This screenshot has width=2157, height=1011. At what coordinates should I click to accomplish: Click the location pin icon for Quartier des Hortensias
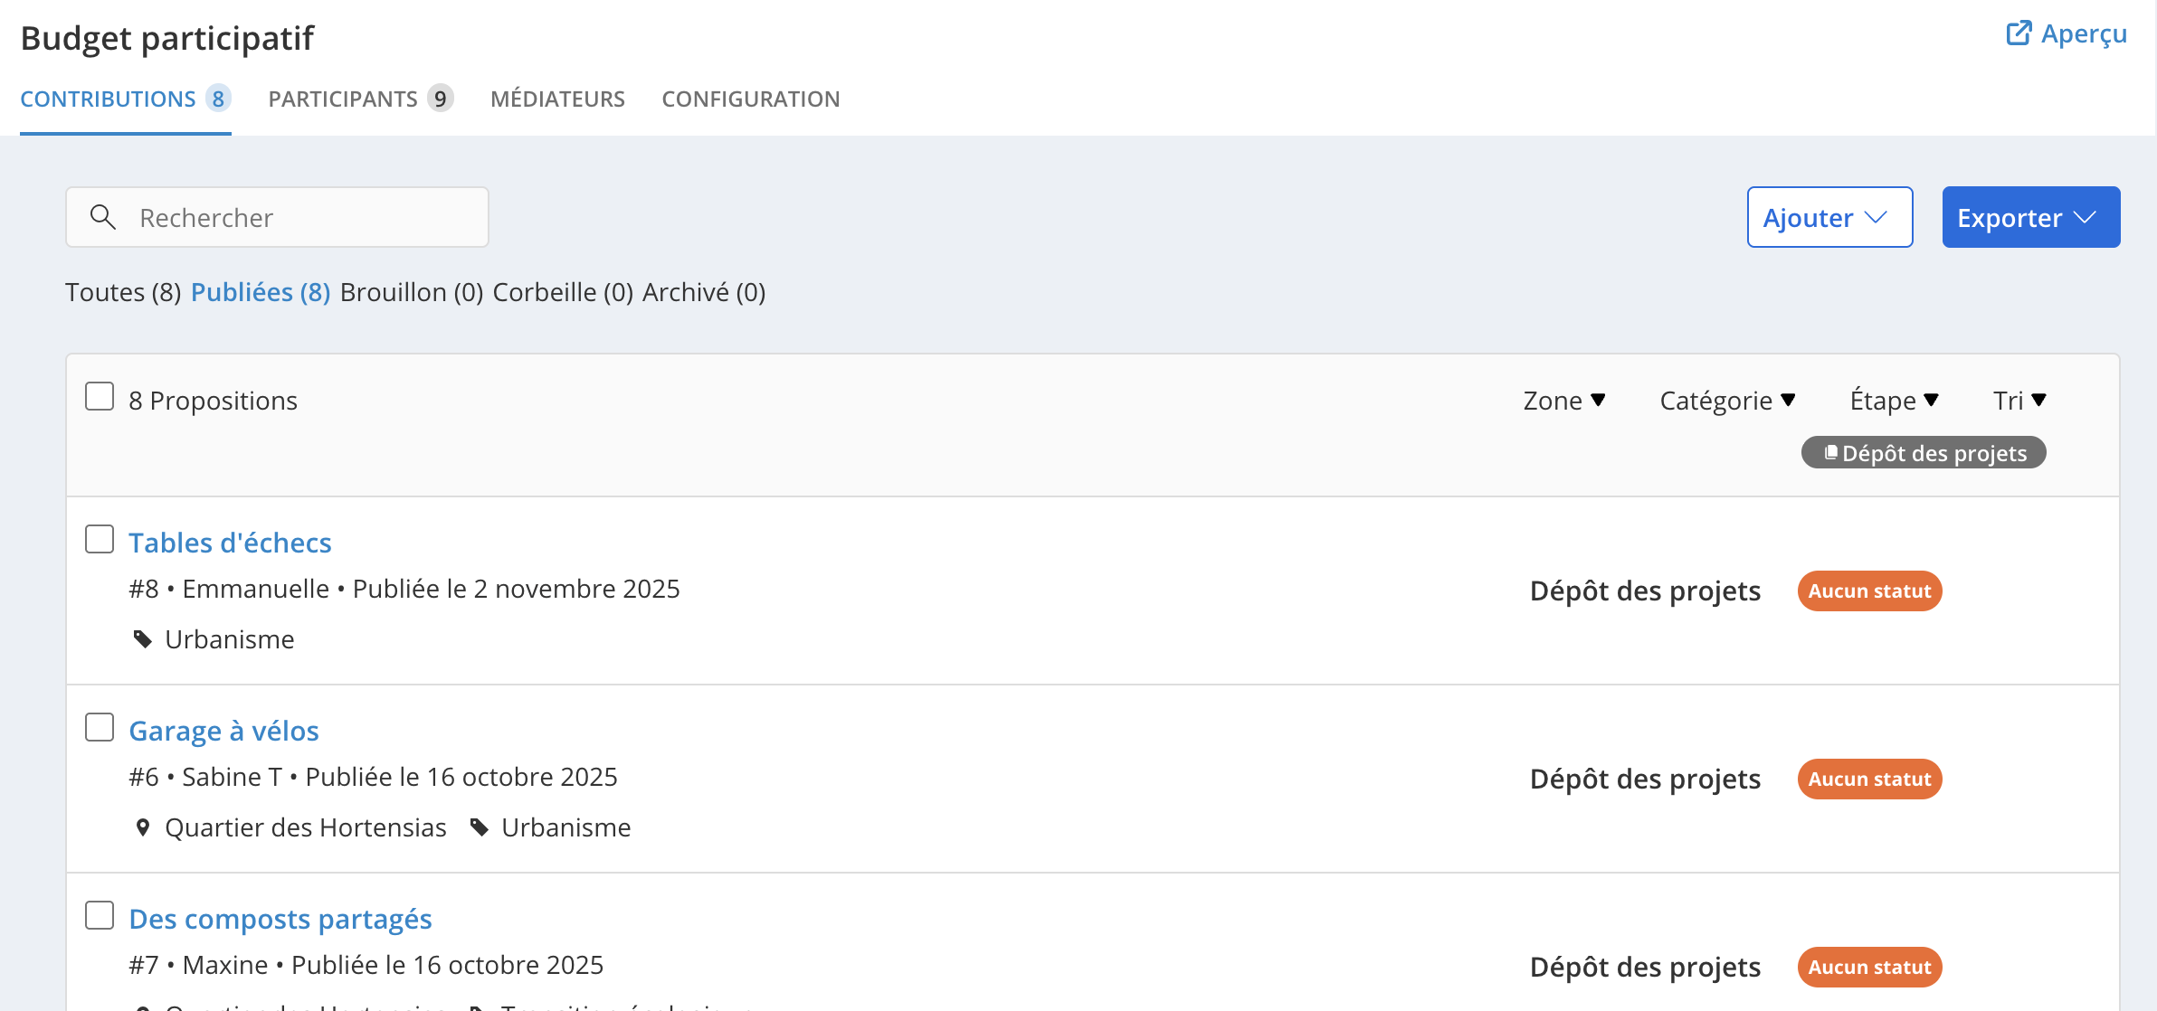[142, 827]
